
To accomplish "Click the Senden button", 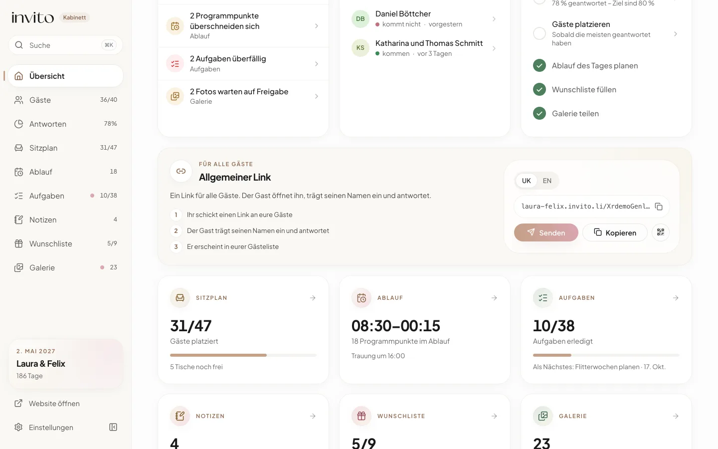I will click(x=546, y=232).
